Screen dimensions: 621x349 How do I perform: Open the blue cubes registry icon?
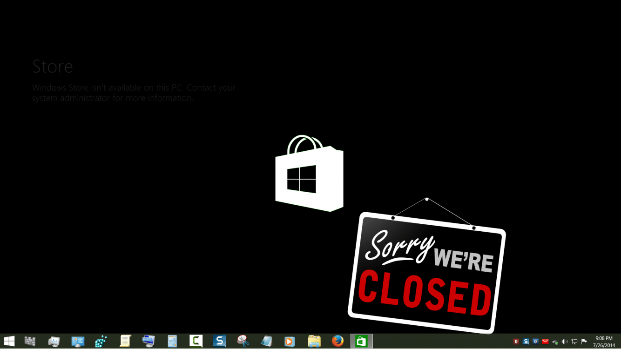click(x=101, y=341)
